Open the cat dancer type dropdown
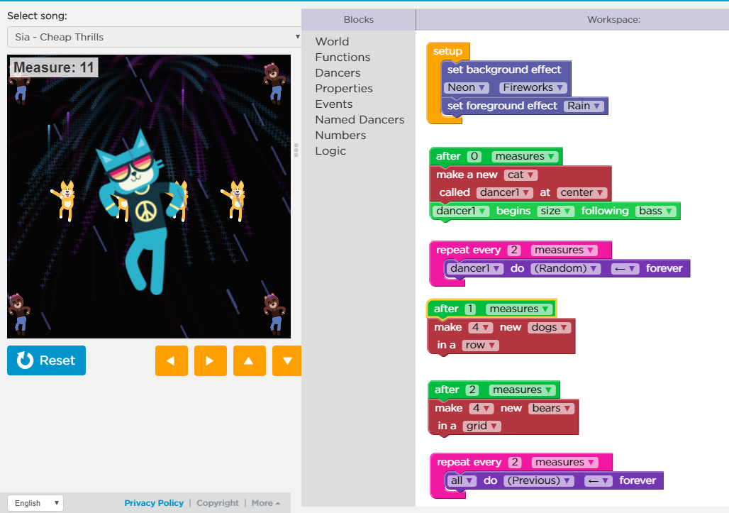Viewport: 729px width, 513px height. coord(521,175)
